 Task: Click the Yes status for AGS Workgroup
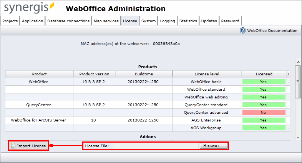pos(264,128)
